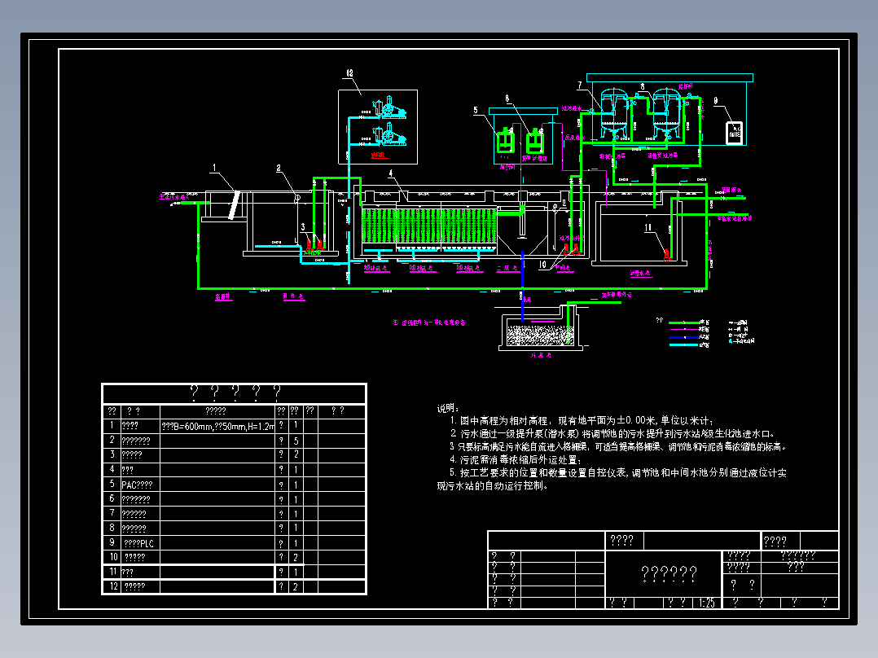Select the dosing tank pointed to by callout 6

click(535, 141)
